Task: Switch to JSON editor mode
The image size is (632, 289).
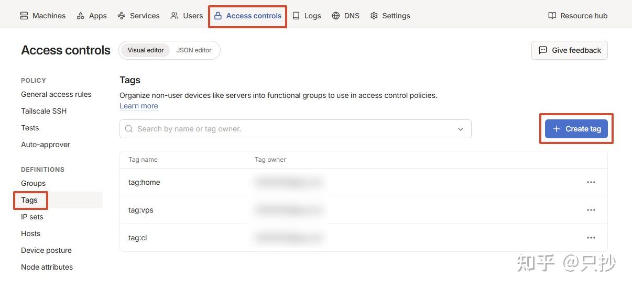Action: [x=194, y=50]
